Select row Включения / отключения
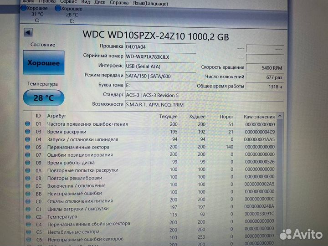 150,185
